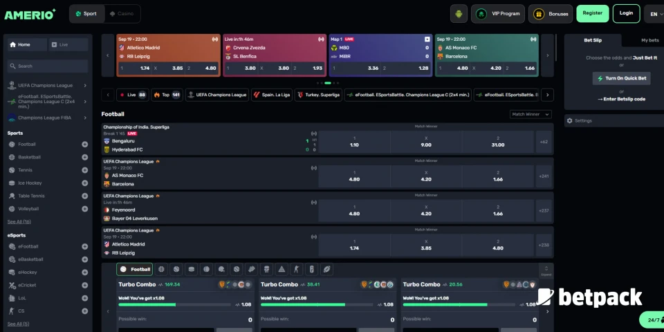Image resolution: width=664 pixels, height=332 pixels.
Task: Switch to the Live view
Action: [x=68, y=44]
